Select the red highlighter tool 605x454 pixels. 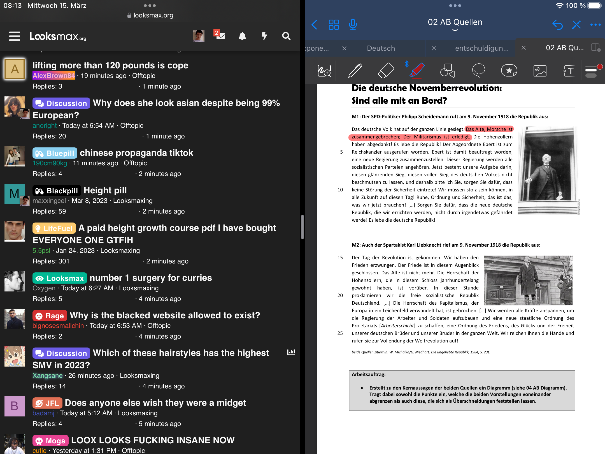click(417, 70)
